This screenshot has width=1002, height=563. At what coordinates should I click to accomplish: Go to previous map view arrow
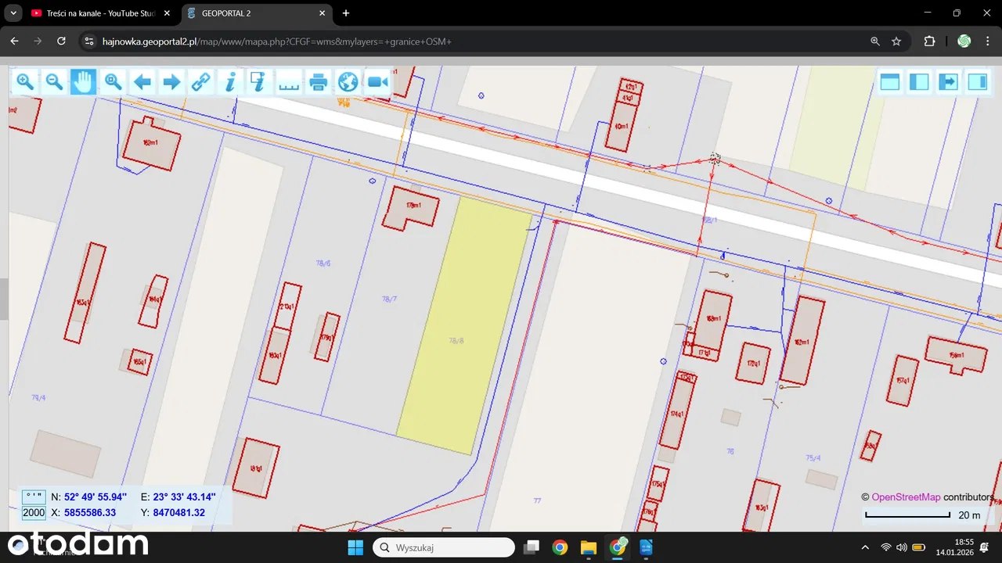pyautogui.click(x=142, y=82)
